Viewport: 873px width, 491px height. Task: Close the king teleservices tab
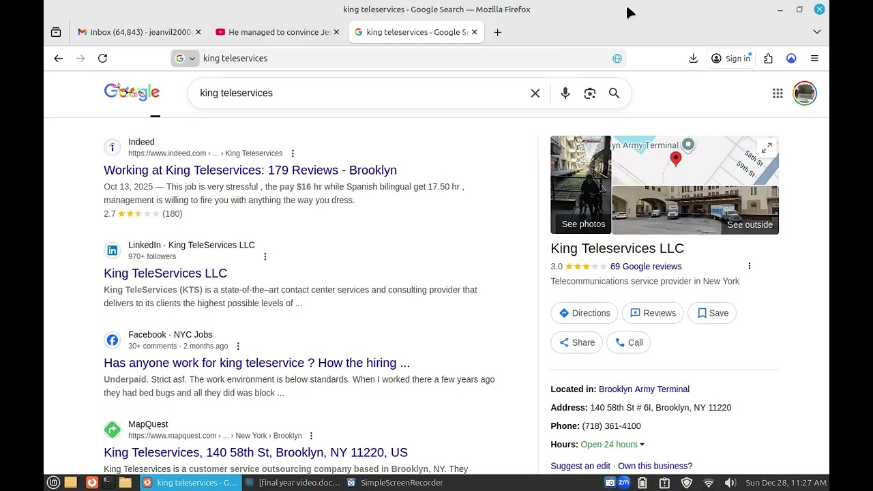click(474, 32)
